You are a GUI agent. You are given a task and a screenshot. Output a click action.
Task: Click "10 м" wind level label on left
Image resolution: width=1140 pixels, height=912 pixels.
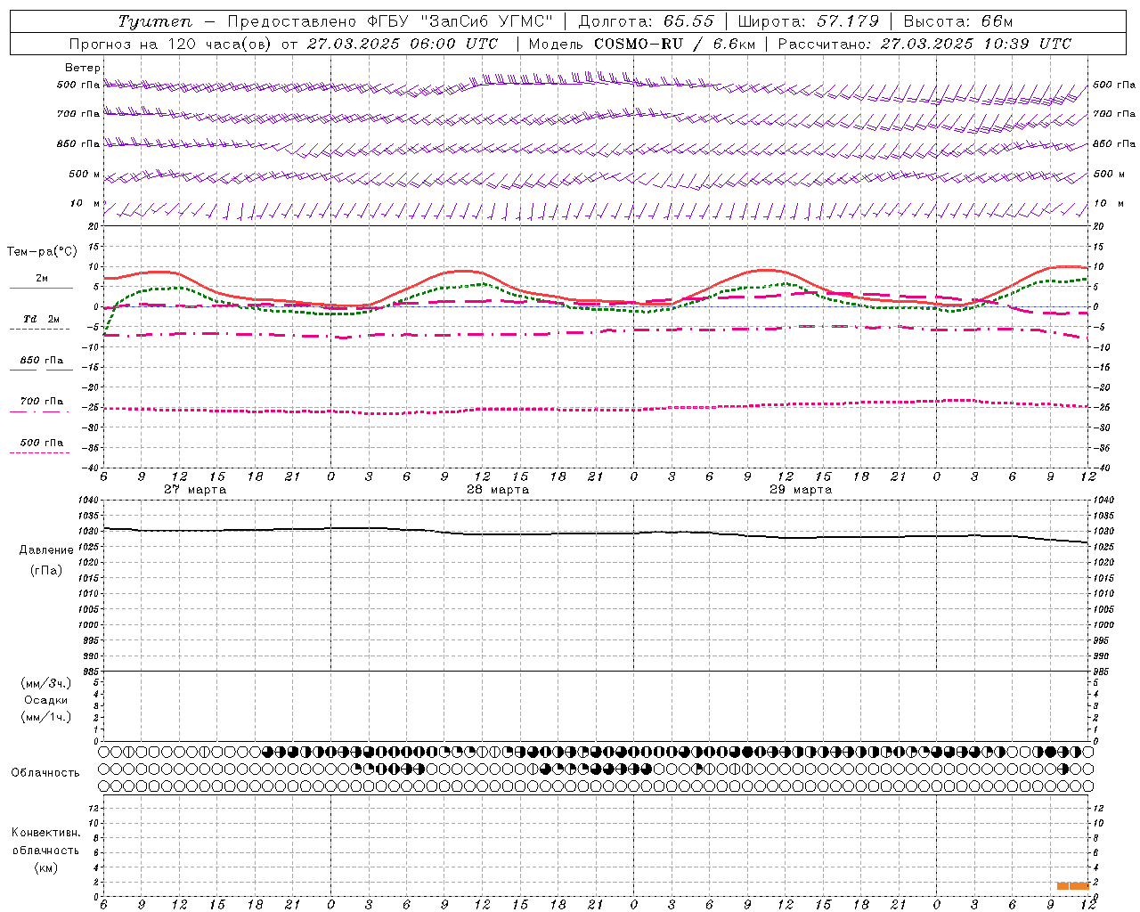click(86, 204)
